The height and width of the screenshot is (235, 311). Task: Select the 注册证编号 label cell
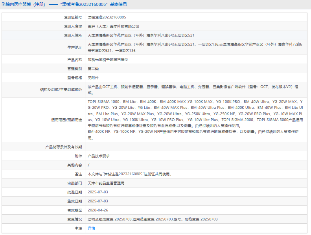[43, 17]
